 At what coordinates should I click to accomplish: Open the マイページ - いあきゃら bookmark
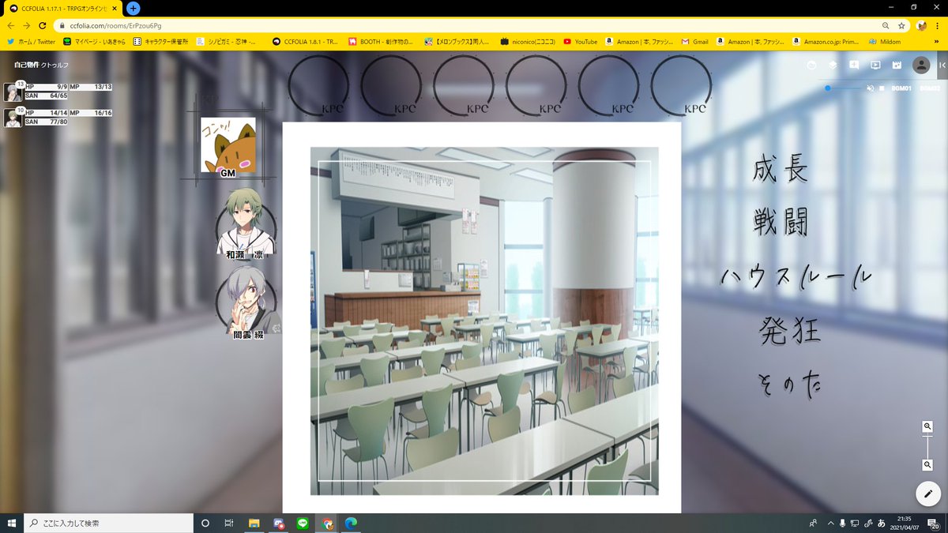point(94,41)
